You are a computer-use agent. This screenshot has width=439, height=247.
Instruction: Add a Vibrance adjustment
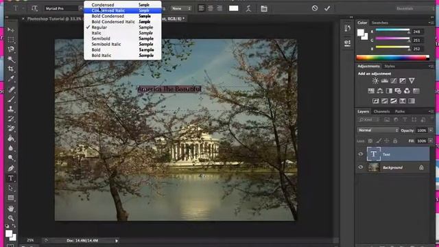(x=412, y=81)
